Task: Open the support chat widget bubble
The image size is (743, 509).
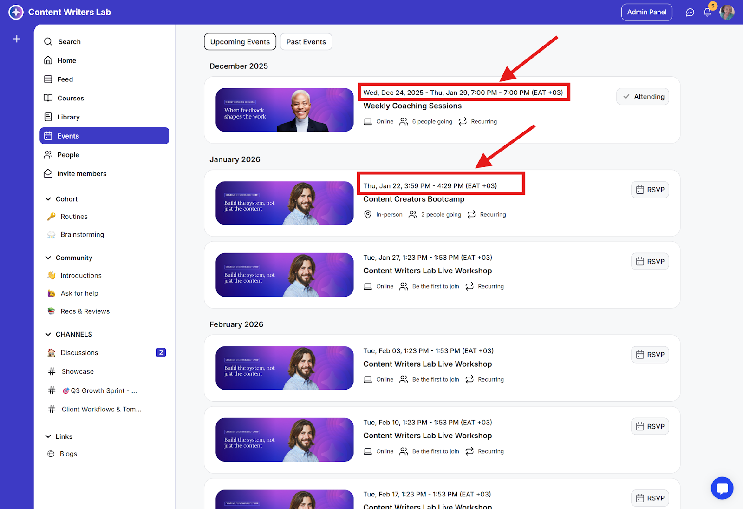Action: coord(722,488)
